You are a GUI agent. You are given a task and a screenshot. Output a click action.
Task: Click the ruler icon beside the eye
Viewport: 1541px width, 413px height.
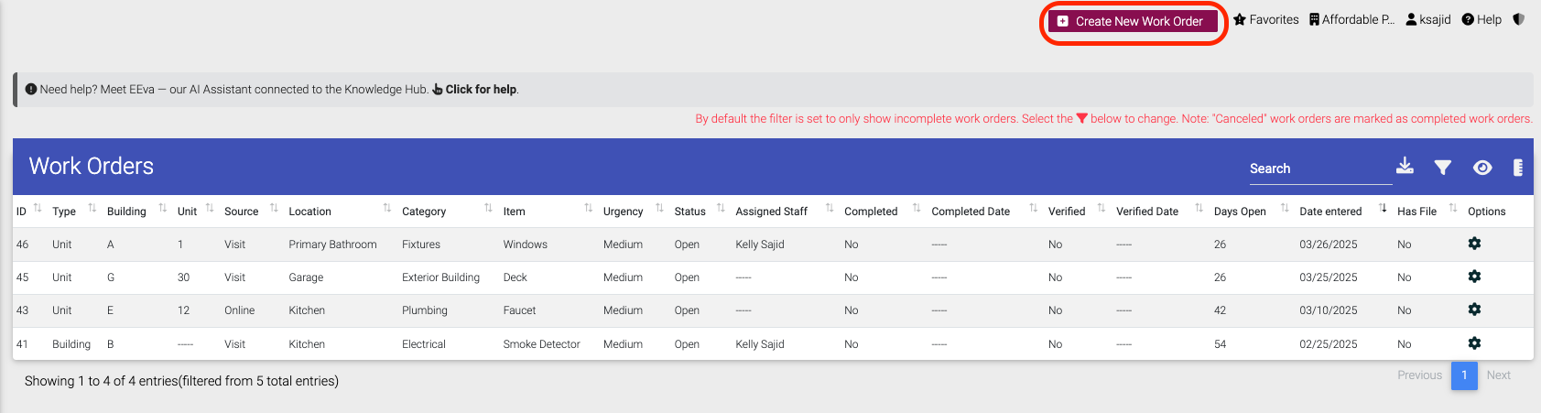point(1517,168)
